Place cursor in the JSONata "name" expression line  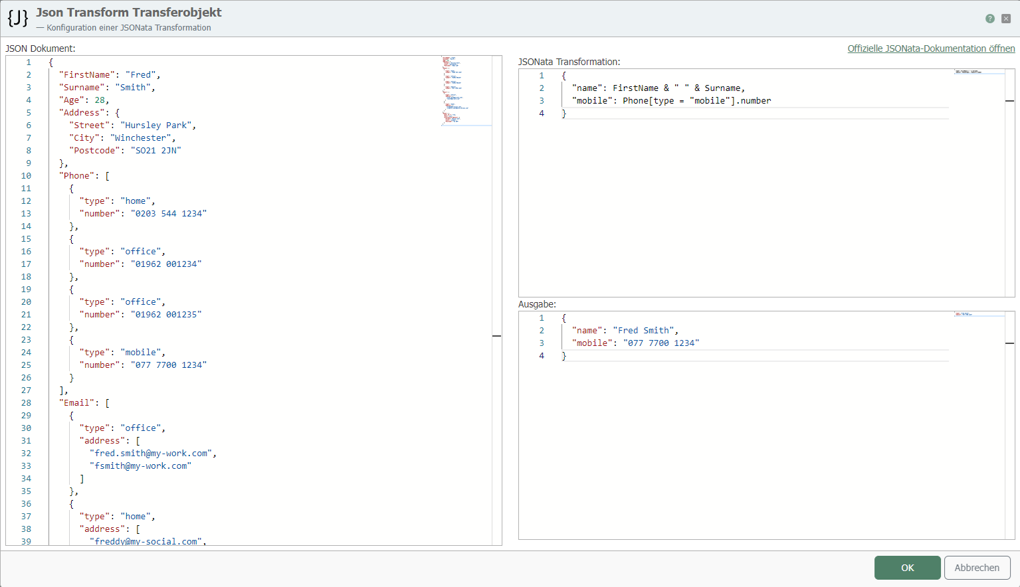[x=658, y=88]
